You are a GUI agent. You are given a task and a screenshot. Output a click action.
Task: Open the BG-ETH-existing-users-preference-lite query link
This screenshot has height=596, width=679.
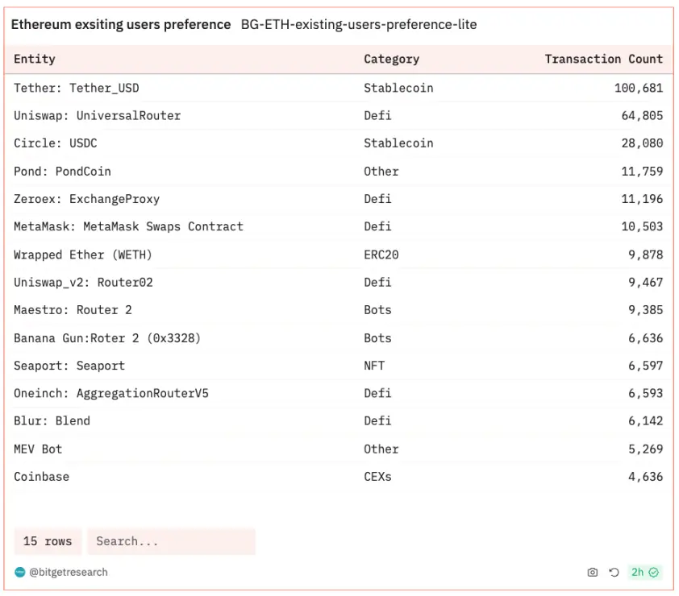(x=359, y=25)
